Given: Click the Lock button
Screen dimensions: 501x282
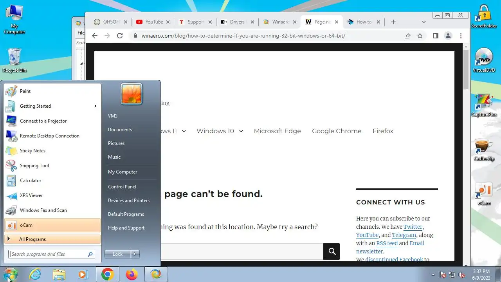Looking at the screenshot, I should 117,254.
